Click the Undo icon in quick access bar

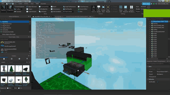click(x=9, y=4)
